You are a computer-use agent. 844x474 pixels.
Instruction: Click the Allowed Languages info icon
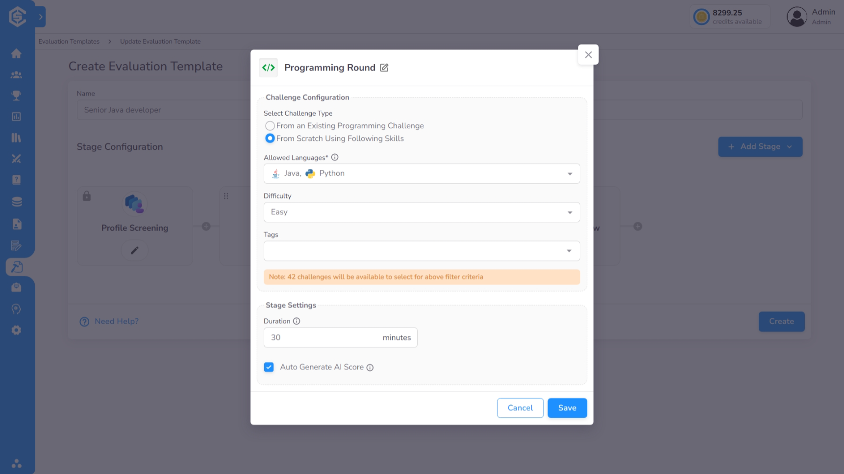point(335,157)
